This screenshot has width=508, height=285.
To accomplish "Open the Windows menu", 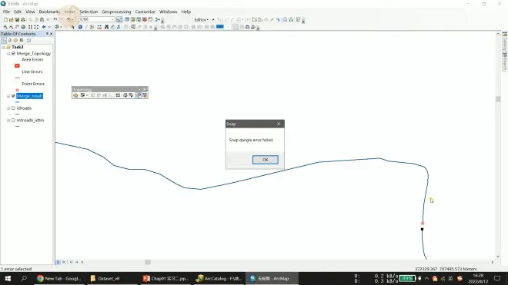I will (168, 12).
